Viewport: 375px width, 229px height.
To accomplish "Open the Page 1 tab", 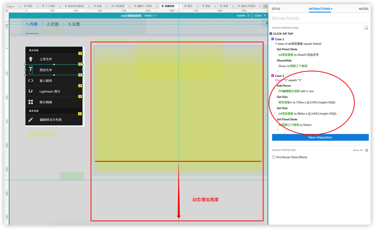I will pos(11,6).
